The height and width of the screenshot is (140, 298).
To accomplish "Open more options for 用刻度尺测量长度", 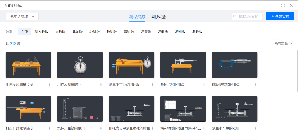I will point(49,84).
